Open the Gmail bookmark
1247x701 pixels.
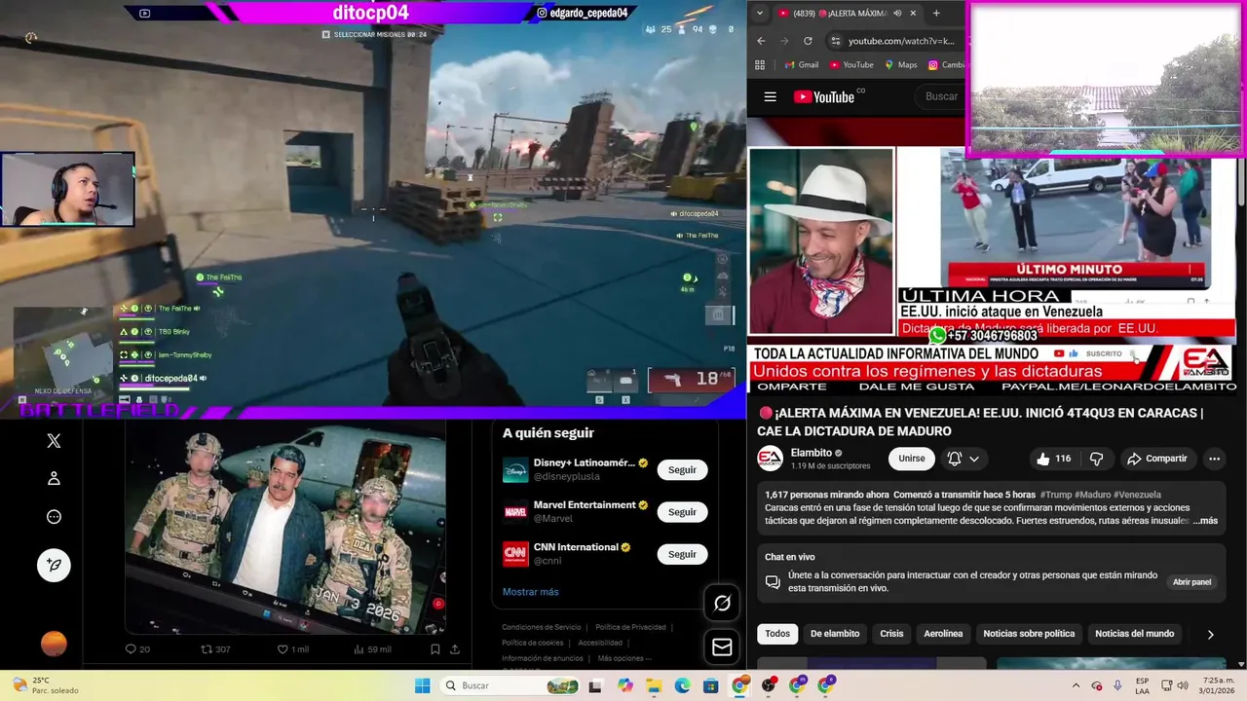tap(801, 65)
